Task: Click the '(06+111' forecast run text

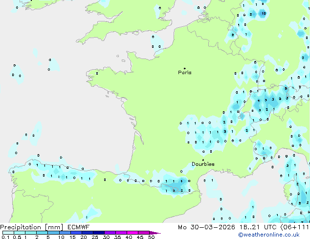Action: pos(295,227)
